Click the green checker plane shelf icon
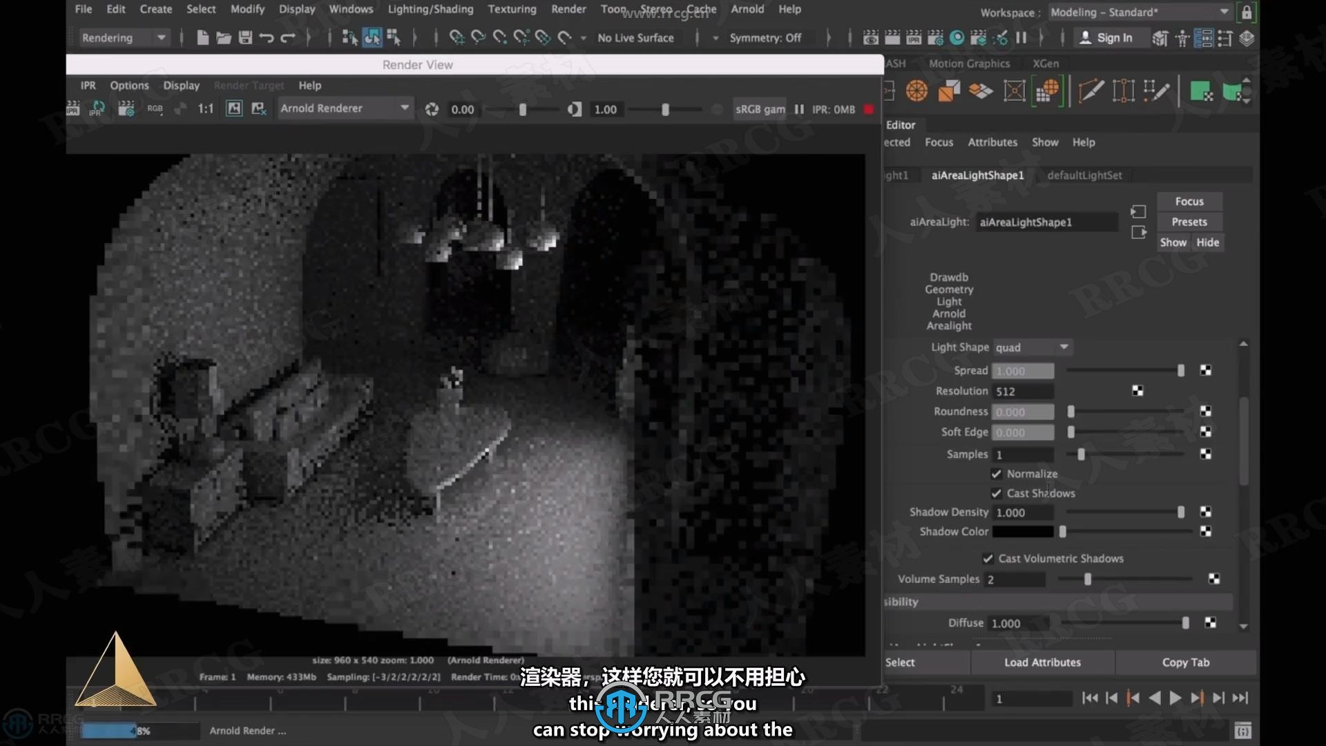The height and width of the screenshot is (746, 1326). click(x=1201, y=90)
